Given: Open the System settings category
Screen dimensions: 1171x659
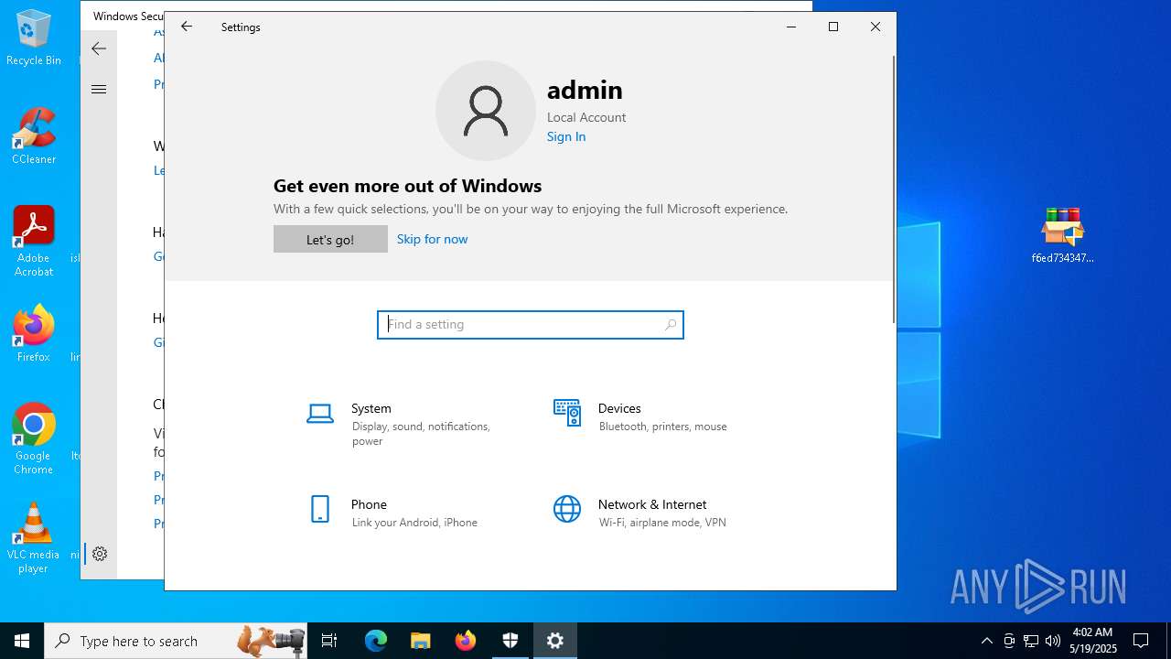Looking at the screenshot, I should click(403, 424).
